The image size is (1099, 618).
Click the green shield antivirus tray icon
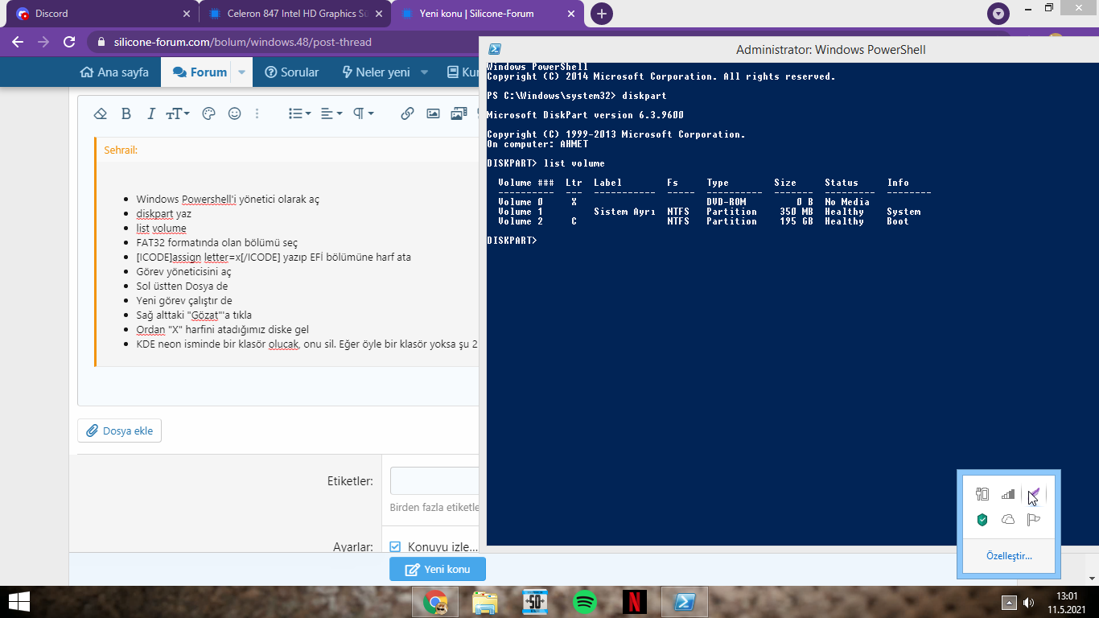pos(982,520)
